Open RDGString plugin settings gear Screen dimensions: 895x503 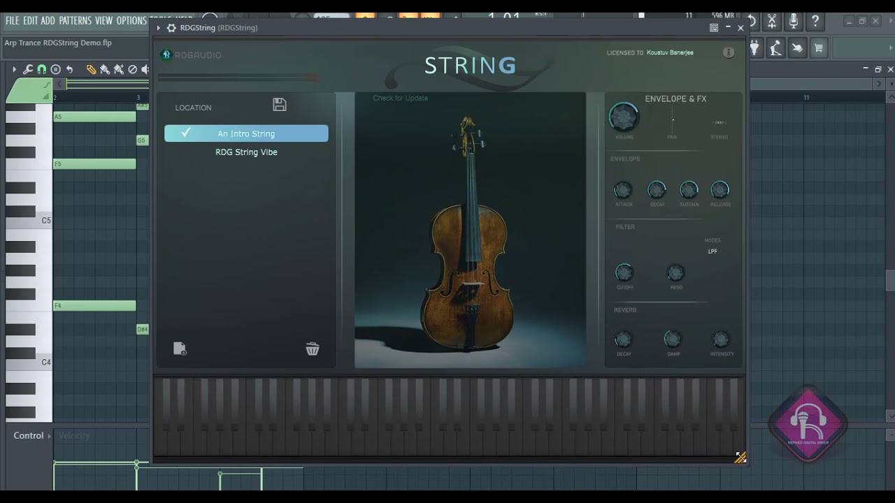point(171,28)
